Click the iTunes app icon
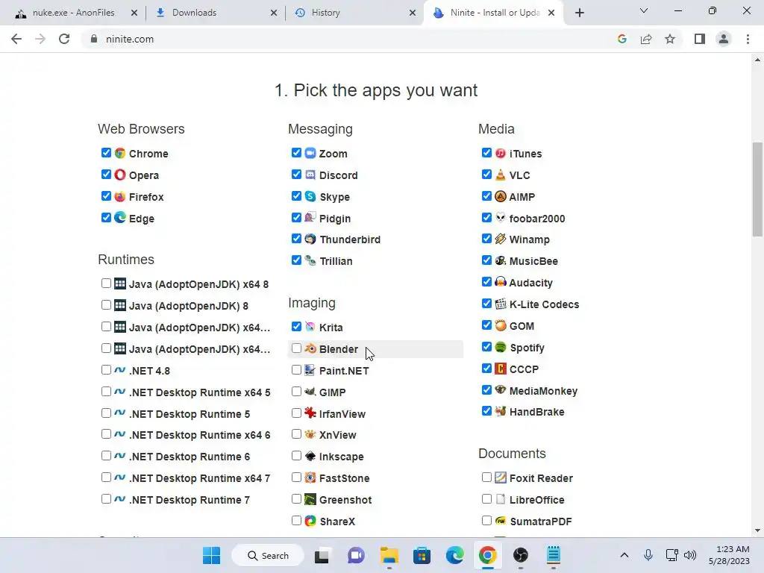Screen dimensions: 764x573 click(501, 153)
